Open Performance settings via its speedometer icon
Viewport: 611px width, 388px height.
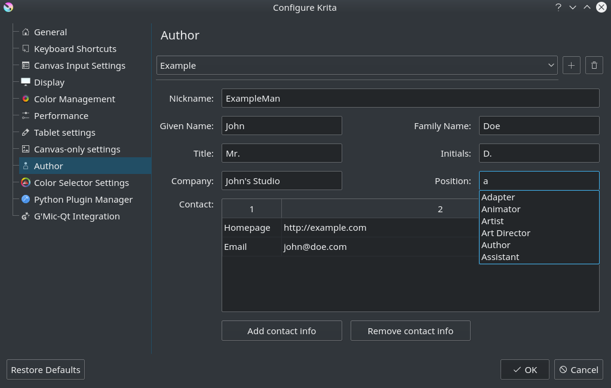click(x=26, y=115)
